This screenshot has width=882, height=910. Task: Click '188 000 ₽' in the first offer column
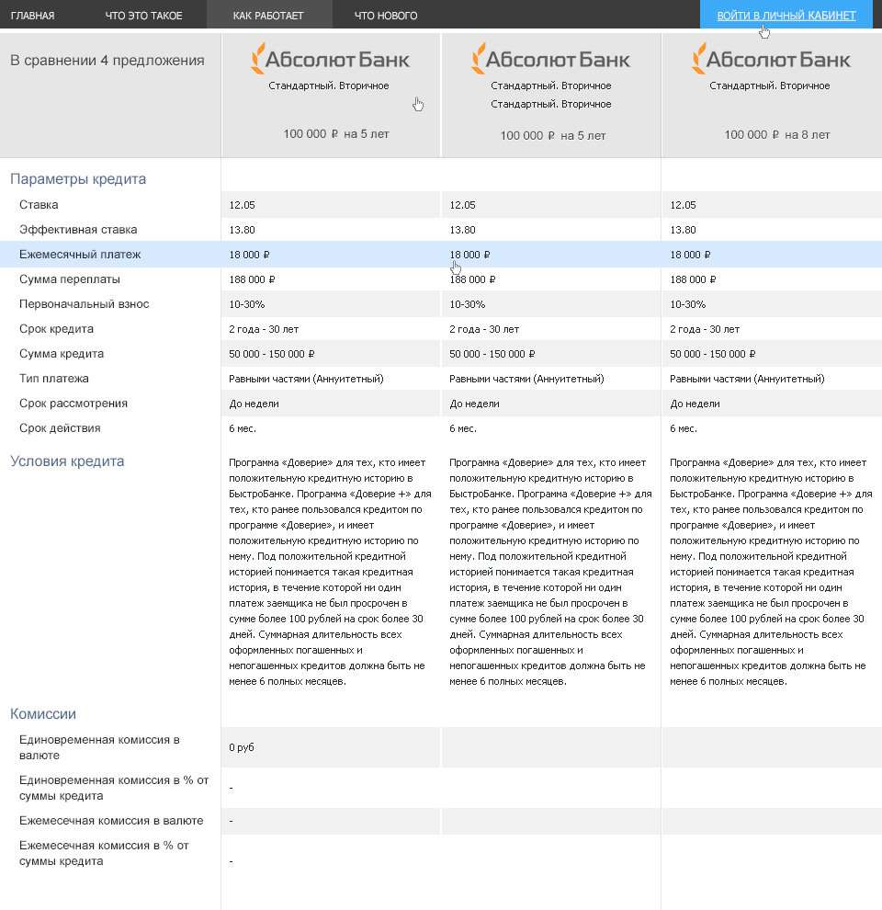(x=252, y=279)
